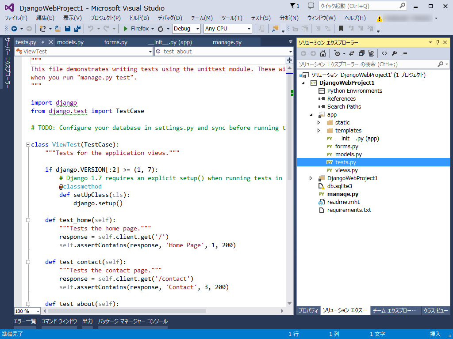Open the feedback speech bubble icon
The width and height of the screenshot is (453, 339).
(x=311, y=6)
